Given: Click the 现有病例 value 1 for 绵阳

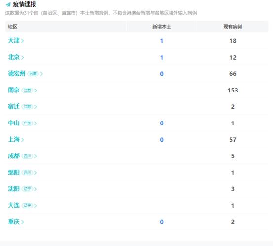Looking at the screenshot, I should coord(233,173).
